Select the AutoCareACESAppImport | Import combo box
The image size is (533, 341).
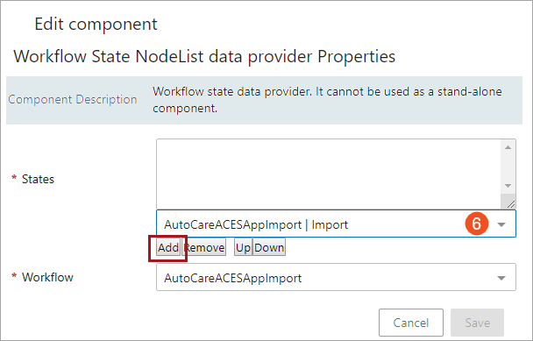pos(336,224)
